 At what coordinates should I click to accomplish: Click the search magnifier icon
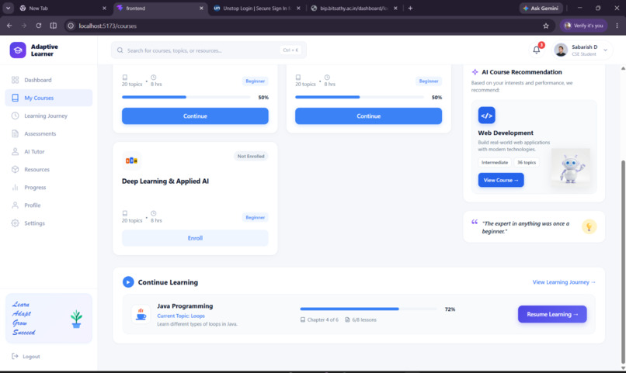tap(120, 50)
